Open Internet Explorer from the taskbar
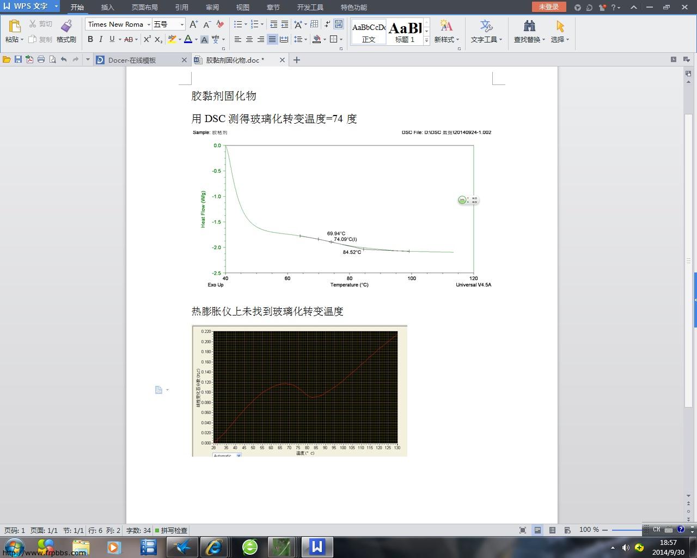697x558 pixels. point(214,547)
